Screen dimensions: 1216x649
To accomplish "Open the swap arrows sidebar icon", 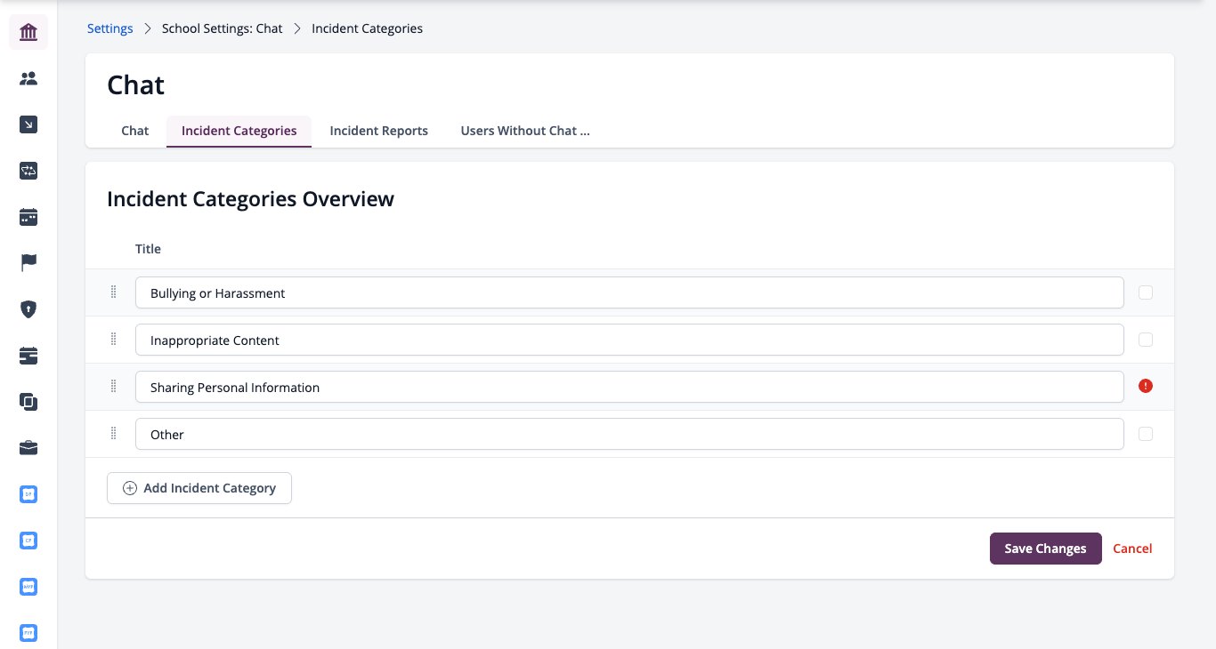I will 28,171.
